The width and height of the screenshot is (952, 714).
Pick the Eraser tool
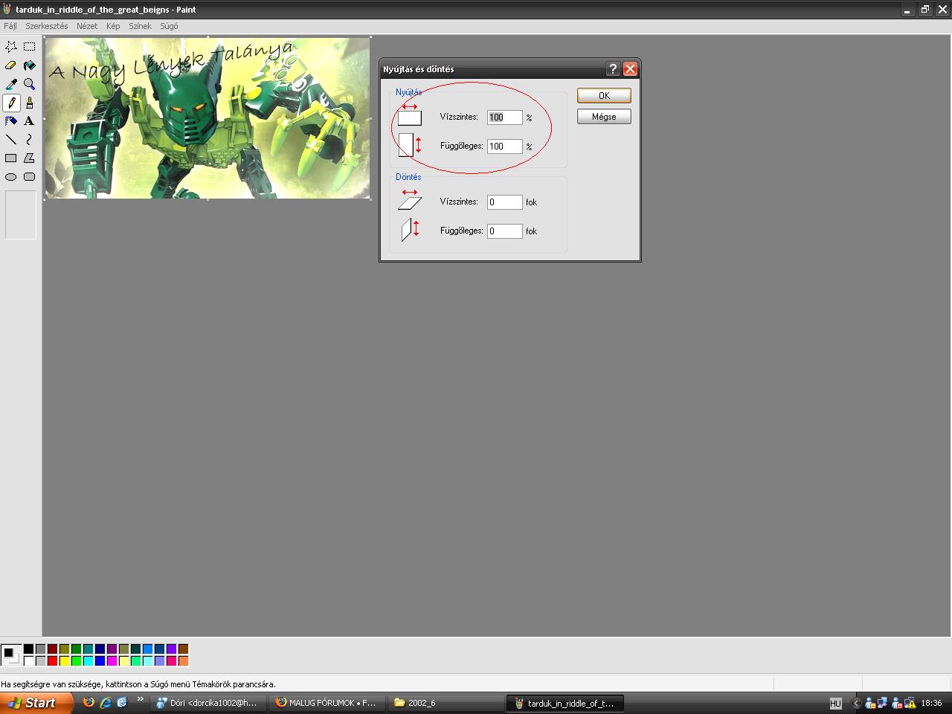coord(11,65)
